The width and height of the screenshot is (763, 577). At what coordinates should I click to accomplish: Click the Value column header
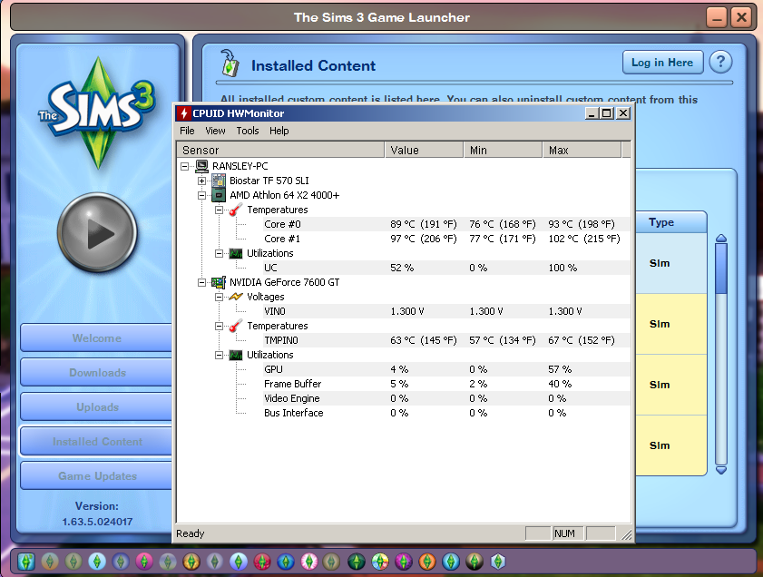pos(425,150)
